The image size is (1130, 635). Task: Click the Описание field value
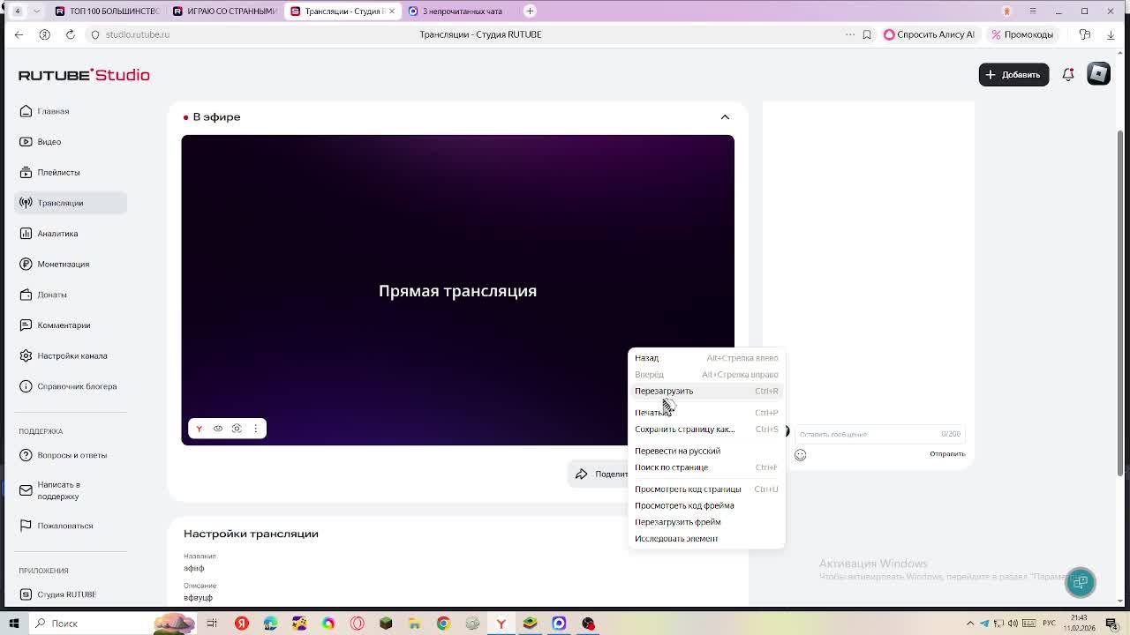point(198,598)
